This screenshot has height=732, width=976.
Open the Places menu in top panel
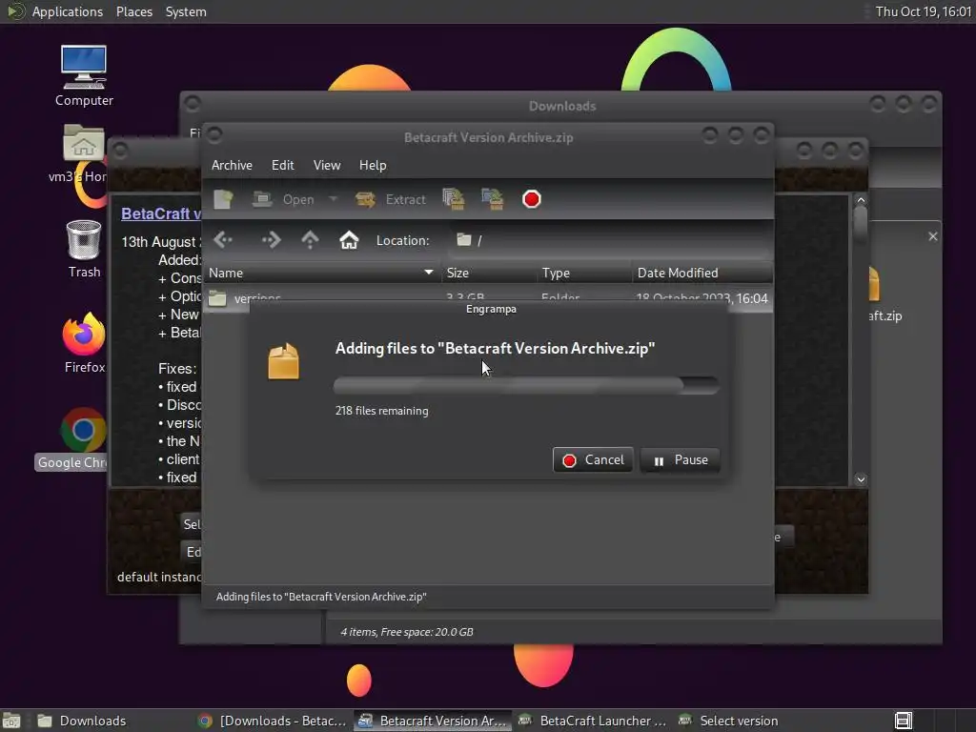(134, 11)
